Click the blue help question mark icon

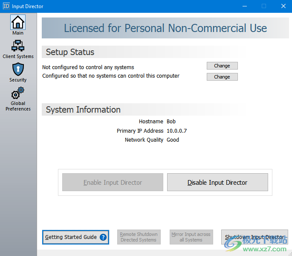coord(103,237)
